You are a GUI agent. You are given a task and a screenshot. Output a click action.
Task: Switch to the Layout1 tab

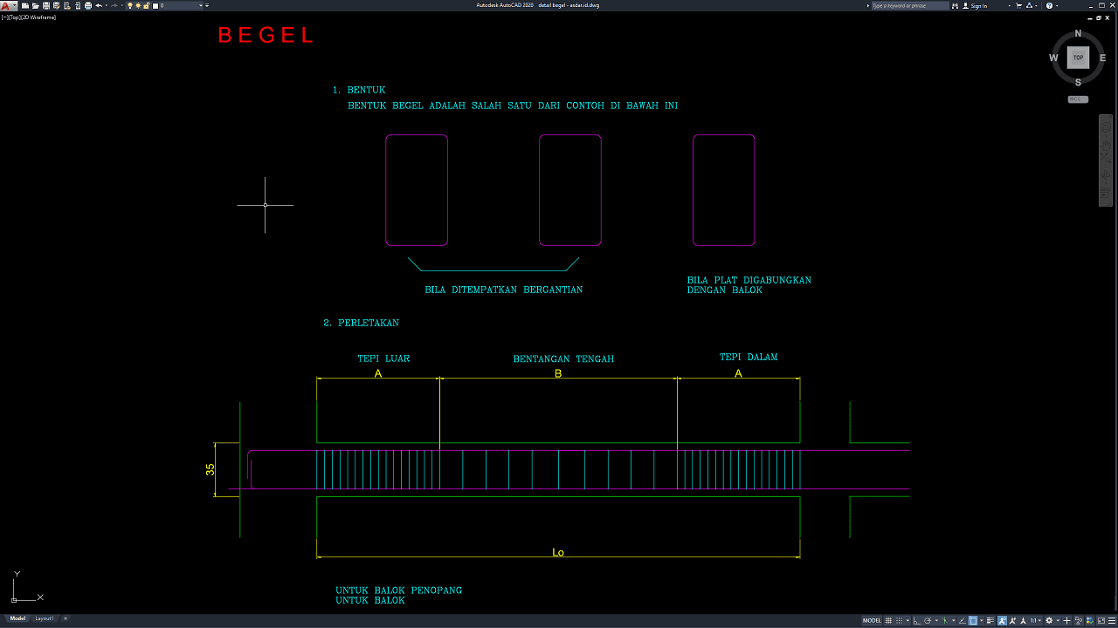point(45,618)
